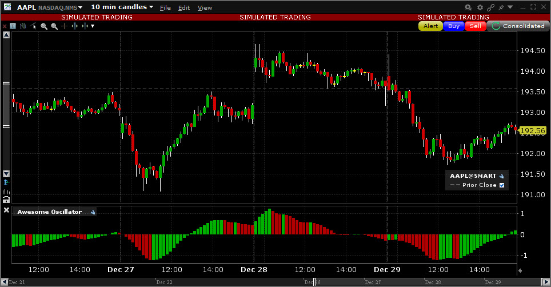Click the first magnifier zoom icon
The width and height of the screenshot is (551, 287).
44,26
